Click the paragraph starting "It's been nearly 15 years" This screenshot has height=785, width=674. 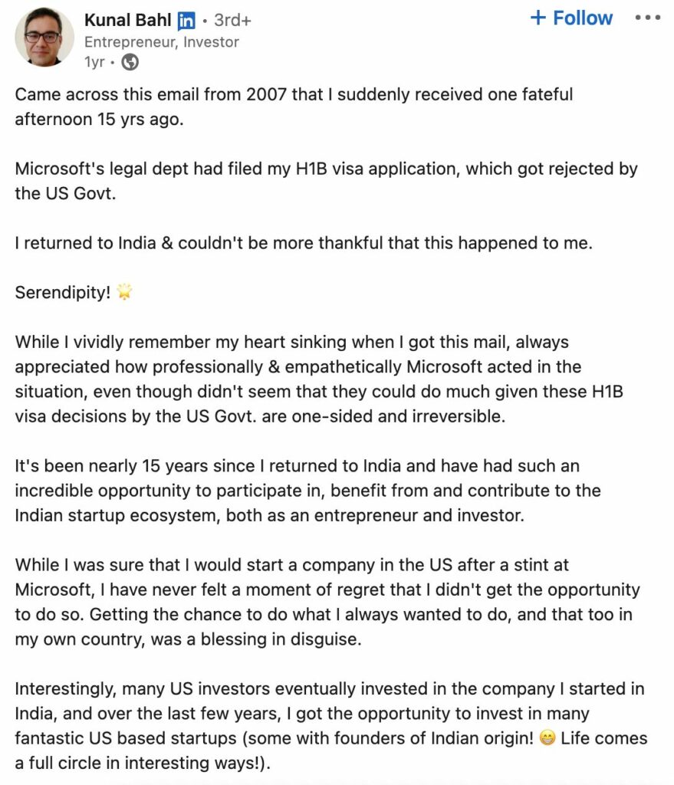point(307,490)
